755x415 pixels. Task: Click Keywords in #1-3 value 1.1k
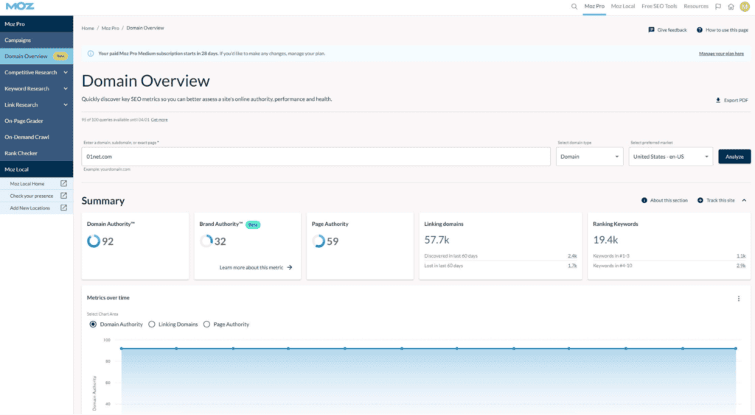[x=741, y=256]
